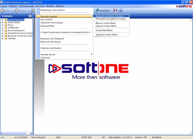Click the blue help question mark icon
The width and height of the screenshot is (193, 139).
(121, 11)
